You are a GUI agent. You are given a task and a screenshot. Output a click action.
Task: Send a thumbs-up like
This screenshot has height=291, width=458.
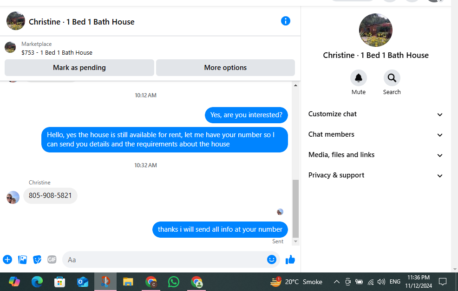(x=290, y=259)
